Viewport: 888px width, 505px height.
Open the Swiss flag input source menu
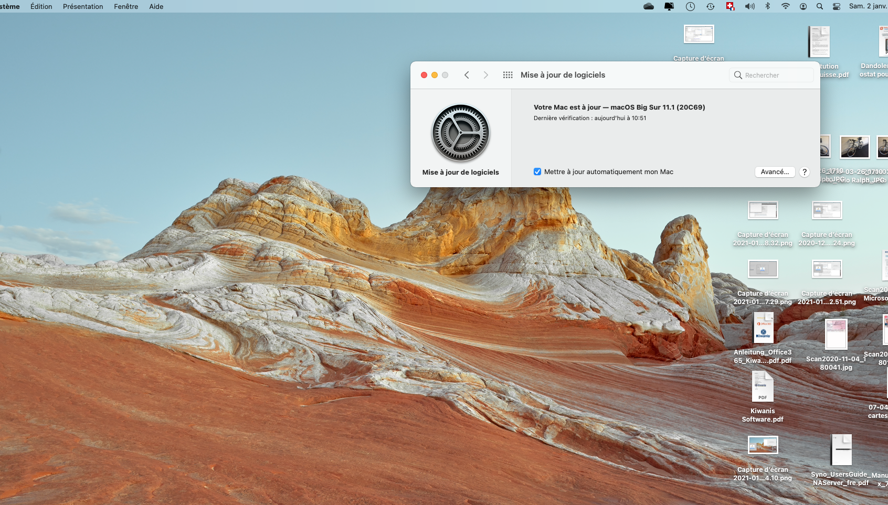(x=730, y=6)
